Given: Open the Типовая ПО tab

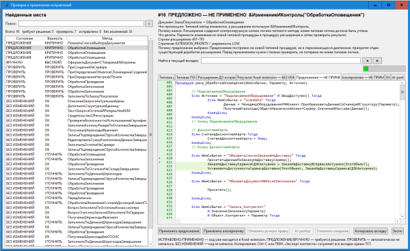Looking at the screenshot, I should coord(185,78).
